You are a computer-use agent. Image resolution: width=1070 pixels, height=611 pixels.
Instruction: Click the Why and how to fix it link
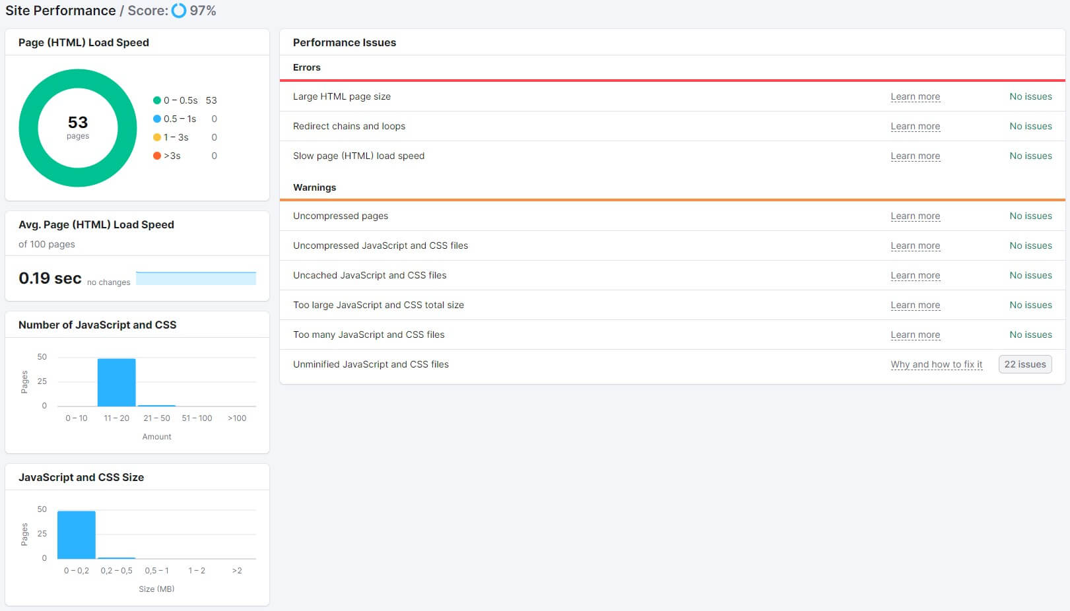(x=936, y=364)
